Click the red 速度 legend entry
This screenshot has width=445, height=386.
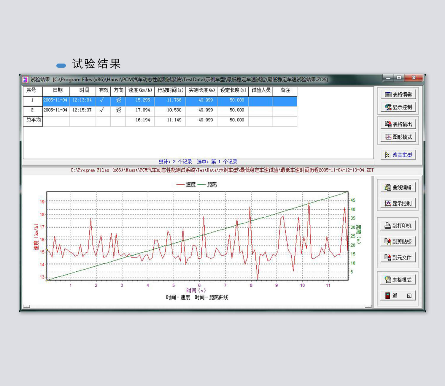[x=186, y=184]
